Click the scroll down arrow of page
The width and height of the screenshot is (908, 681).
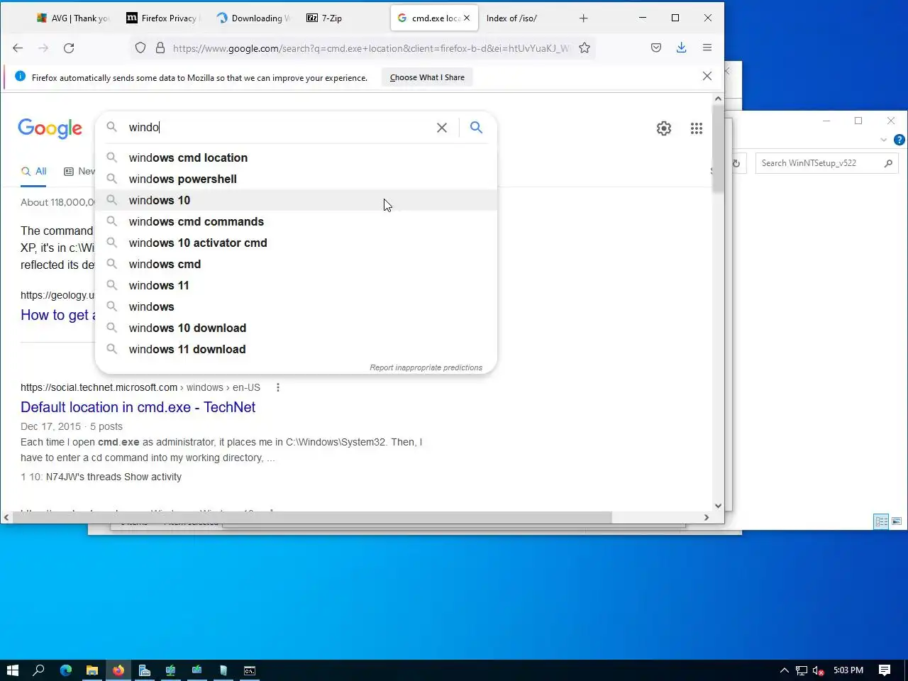(x=718, y=506)
